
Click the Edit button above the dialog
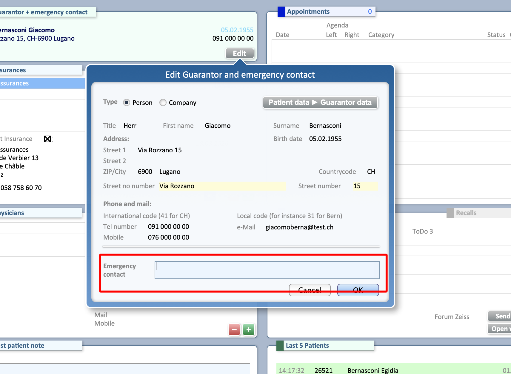[239, 53]
